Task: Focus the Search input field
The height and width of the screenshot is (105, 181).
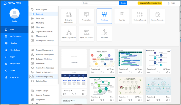Action: pos(100,3)
